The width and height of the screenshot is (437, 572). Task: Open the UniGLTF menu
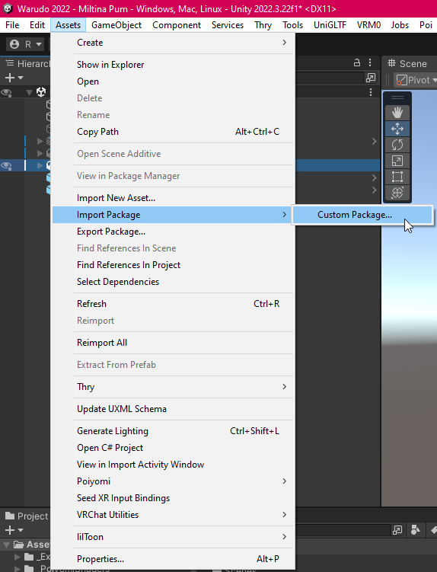click(x=330, y=25)
